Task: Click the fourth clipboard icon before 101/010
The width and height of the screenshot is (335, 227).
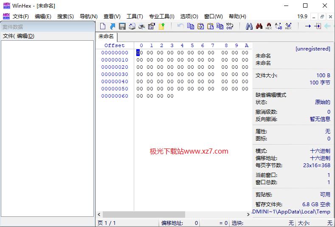Action: 220,26
